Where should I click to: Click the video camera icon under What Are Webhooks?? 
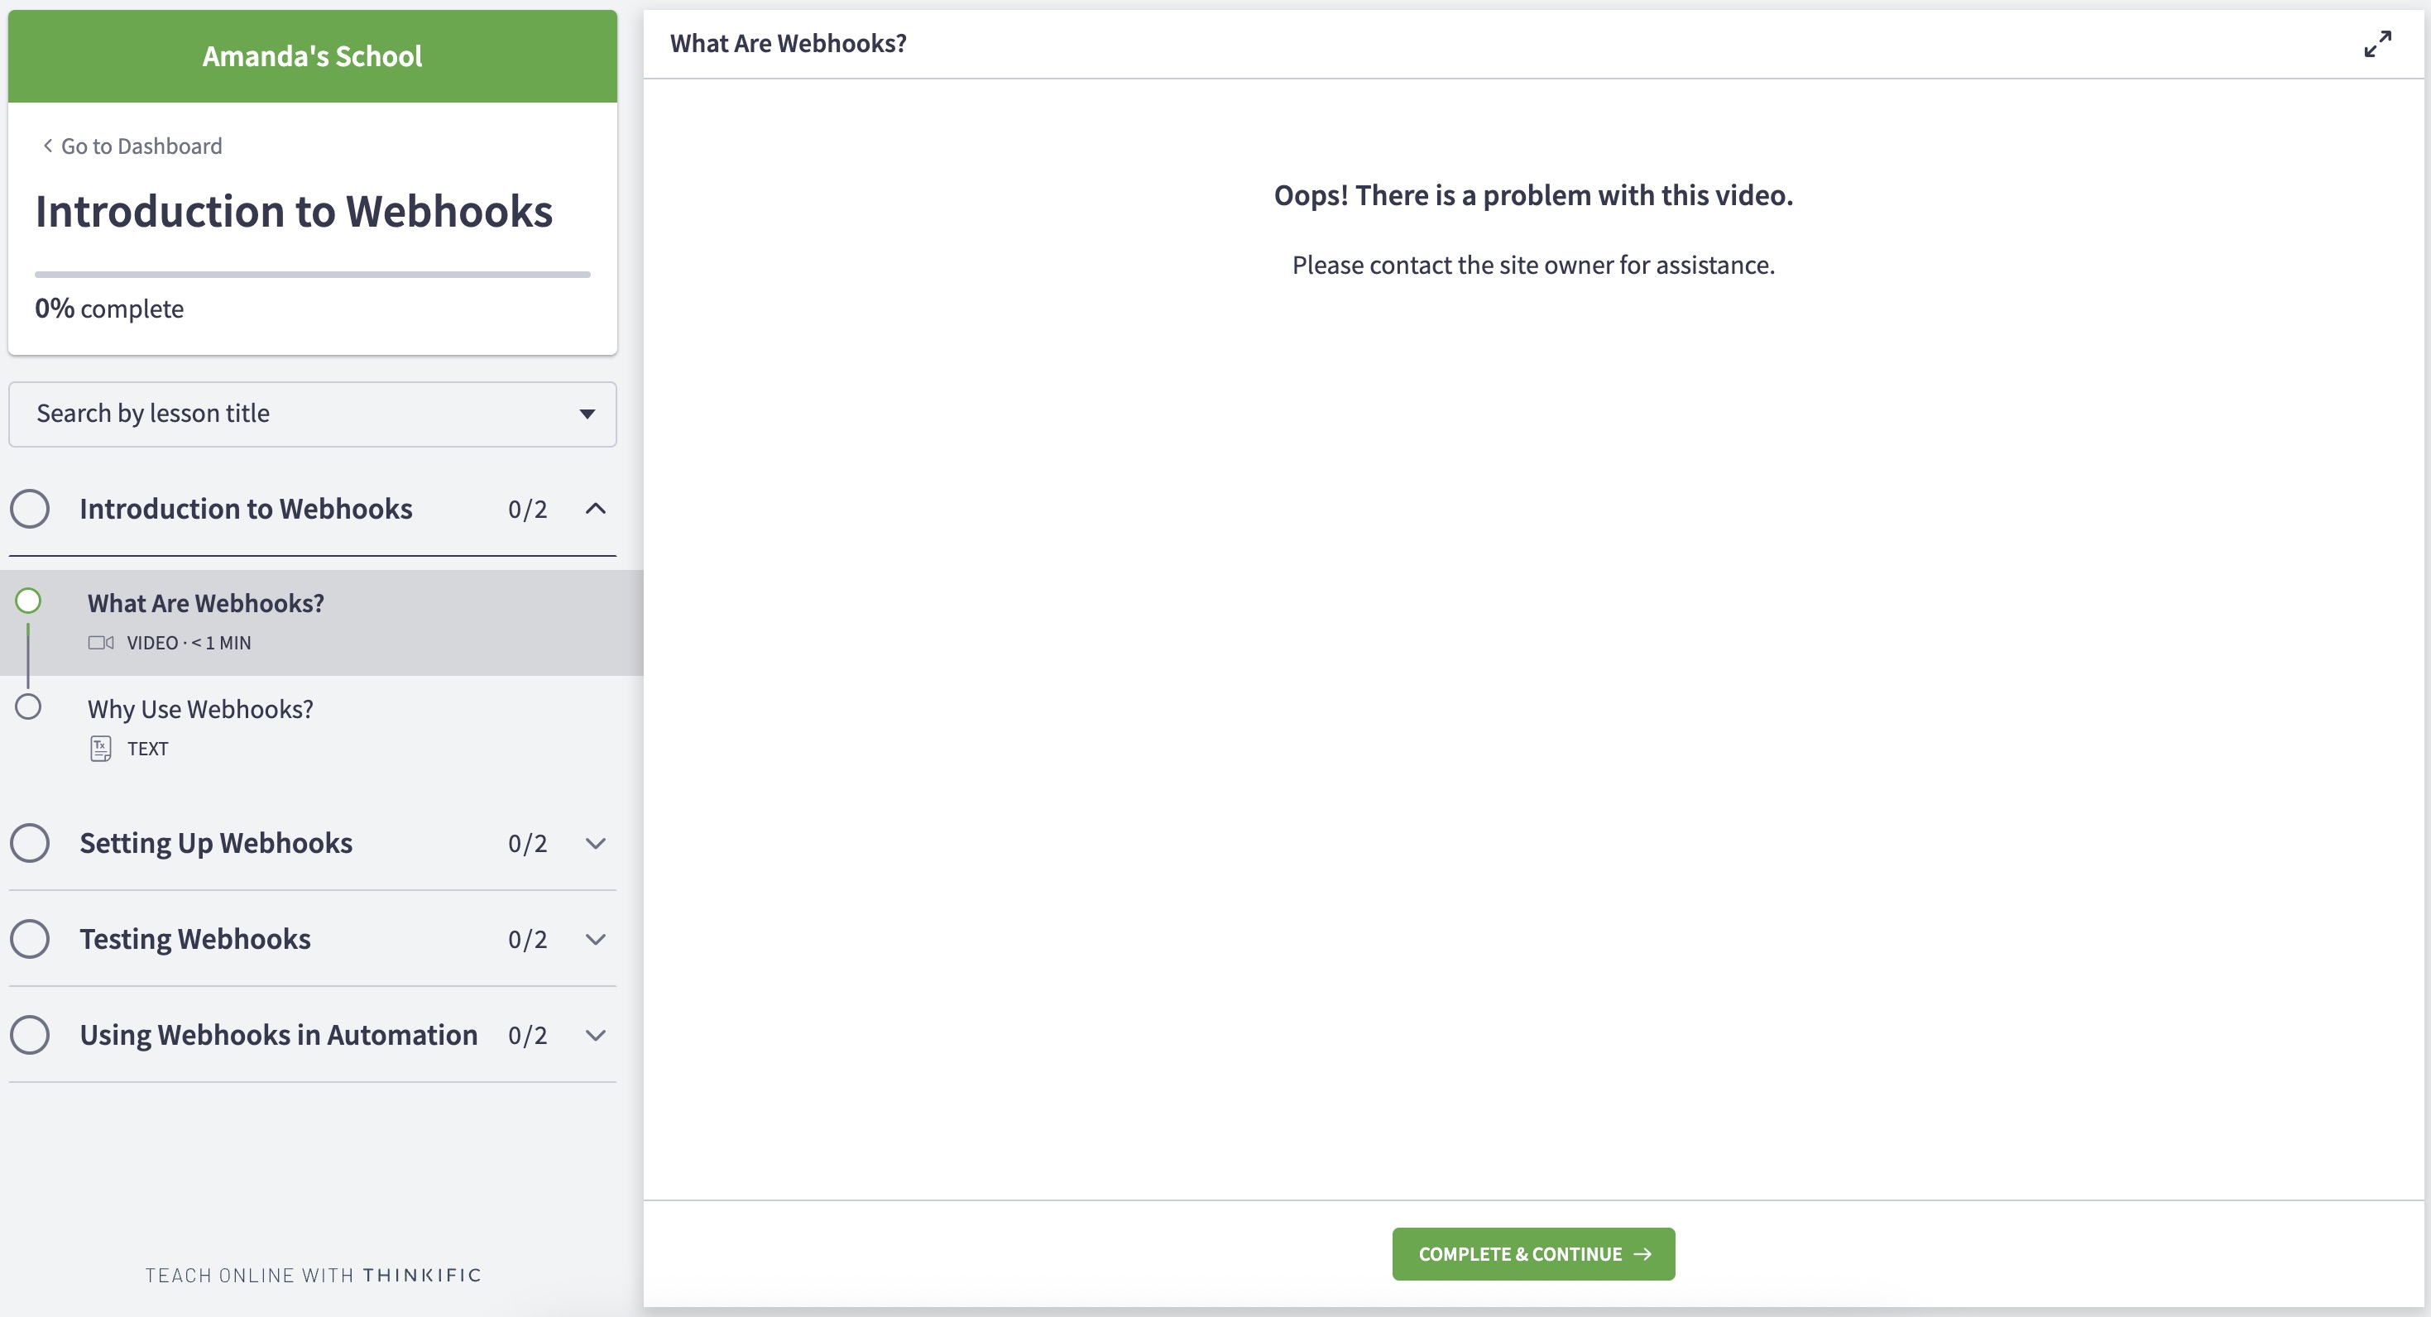click(x=101, y=643)
